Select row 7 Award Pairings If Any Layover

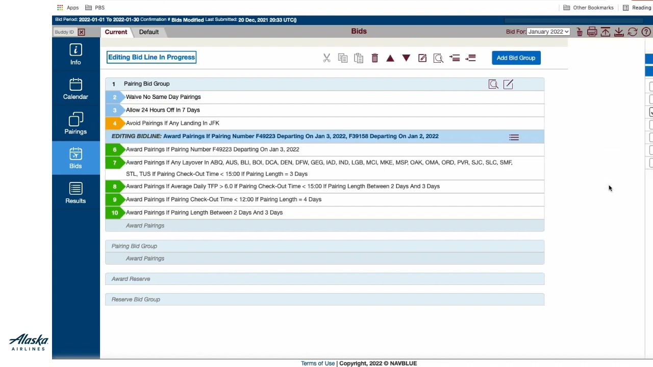coord(324,168)
